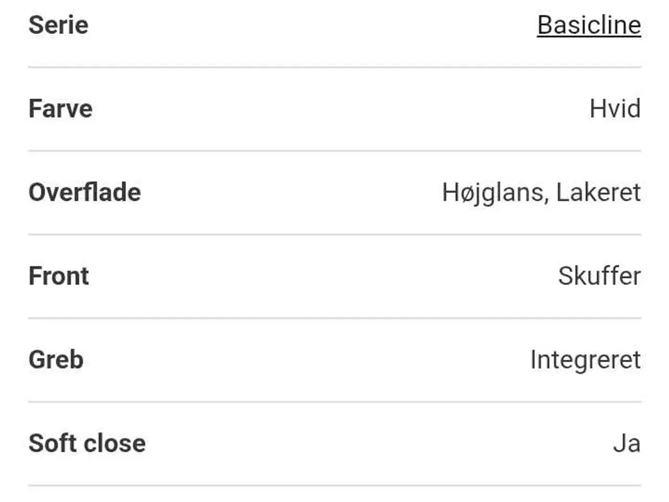Click the word Lakeret
This screenshot has height=502, width=669.
(x=598, y=192)
